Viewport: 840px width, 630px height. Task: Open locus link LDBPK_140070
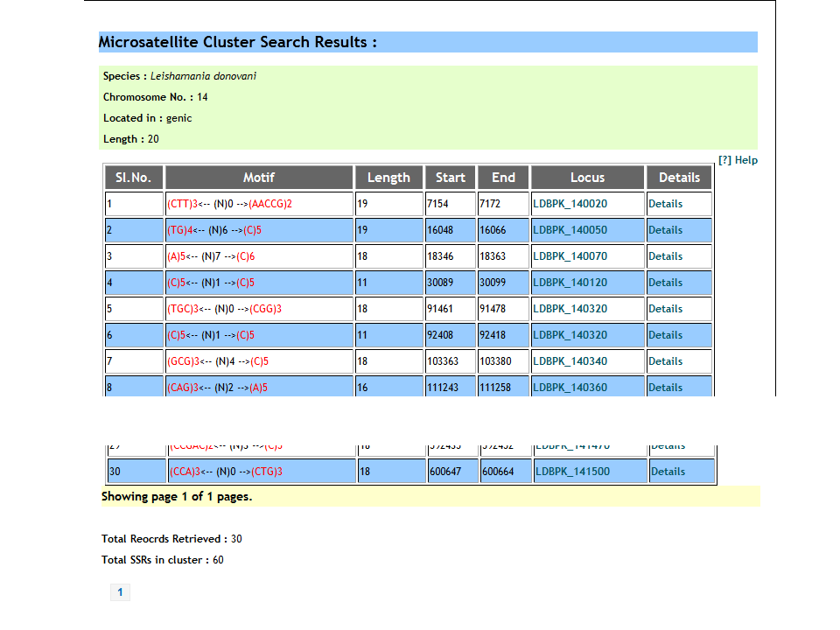coord(570,256)
